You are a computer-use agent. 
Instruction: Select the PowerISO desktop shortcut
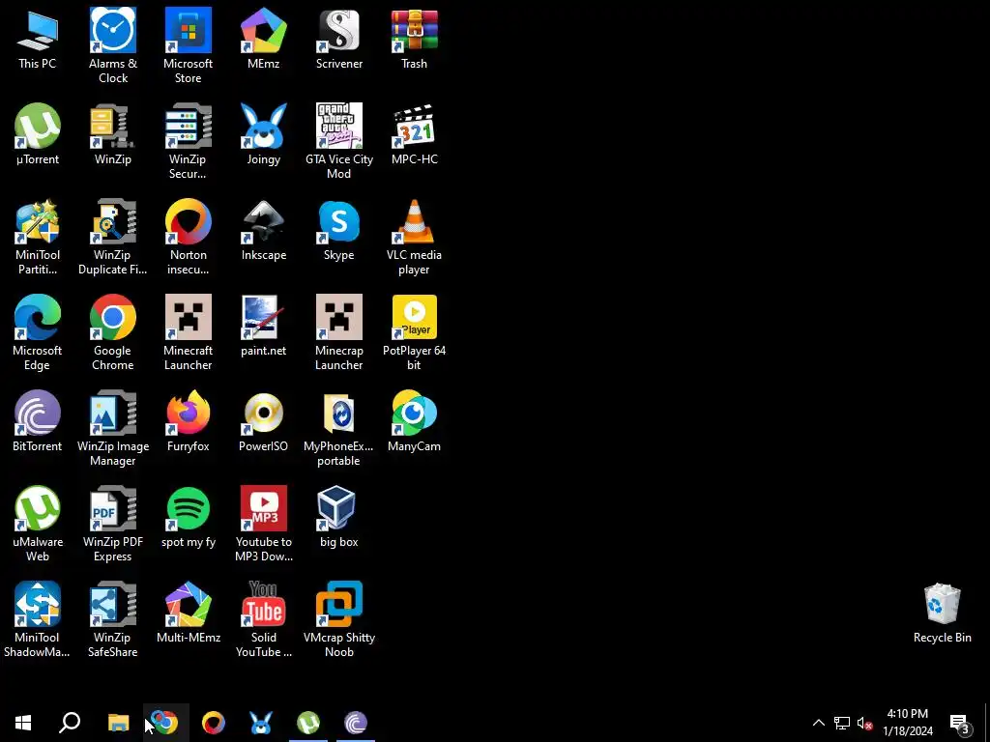263,421
